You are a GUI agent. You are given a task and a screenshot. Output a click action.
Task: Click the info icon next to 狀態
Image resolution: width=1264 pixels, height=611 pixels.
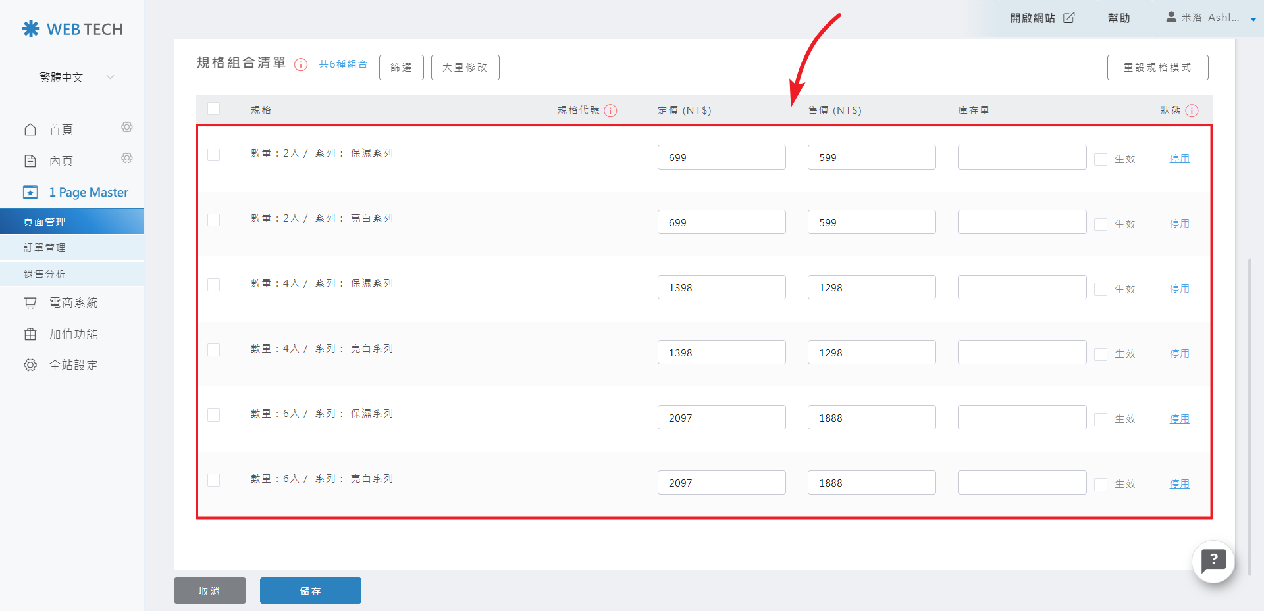[x=1192, y=110]
